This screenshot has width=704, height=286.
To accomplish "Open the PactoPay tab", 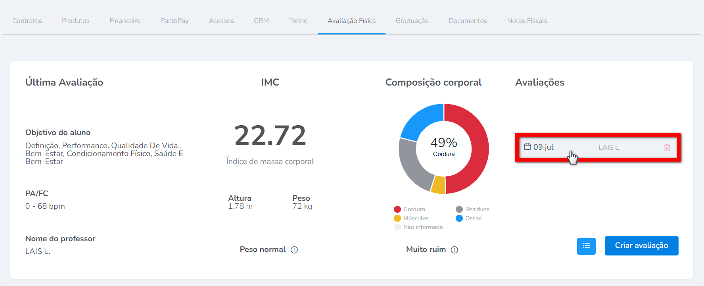I will pos(175,21).
